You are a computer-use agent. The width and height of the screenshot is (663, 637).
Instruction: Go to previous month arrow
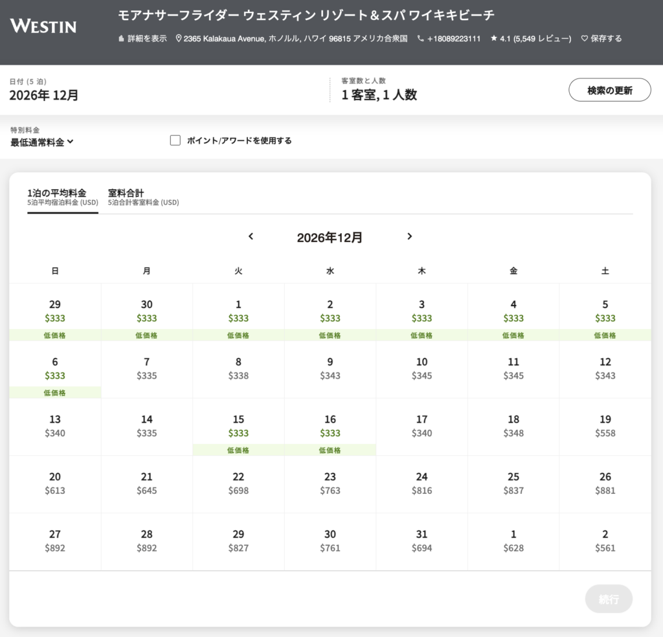(251, 236)
